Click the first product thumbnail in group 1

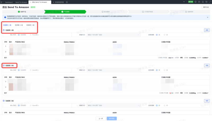pos(11,46)
